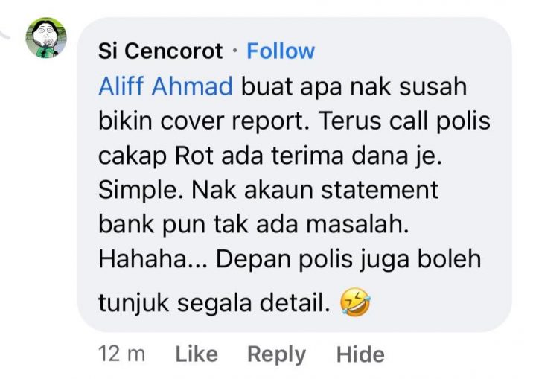536x379 pixels.
Task: Click the word "Hahaha..." in the comment
Action: pyautogui.click(x=153, y=259)
